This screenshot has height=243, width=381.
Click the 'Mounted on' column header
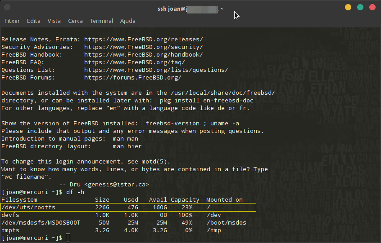coord(224,200)
